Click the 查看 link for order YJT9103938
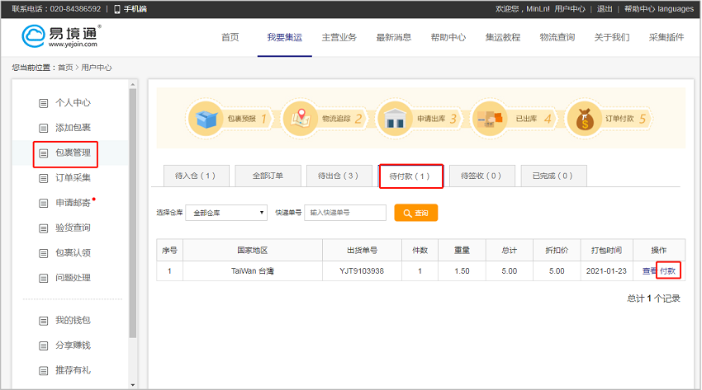This screenshot has height=390, width=702. [649, 271]
